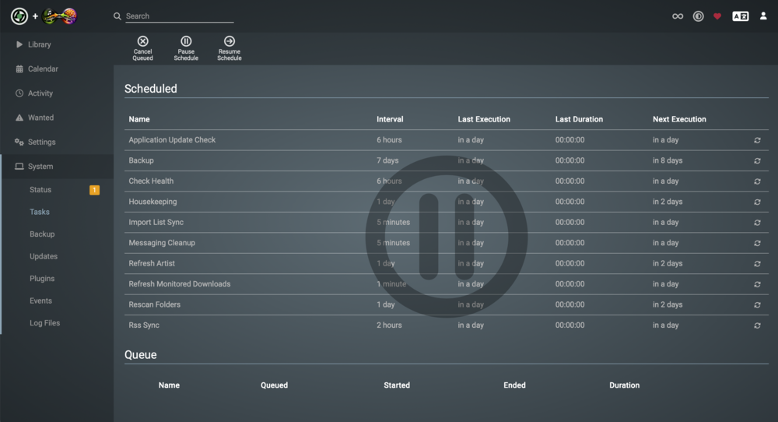778x422 pixels.
Task: Run Rss Sync task now
Action: (757, 325)
